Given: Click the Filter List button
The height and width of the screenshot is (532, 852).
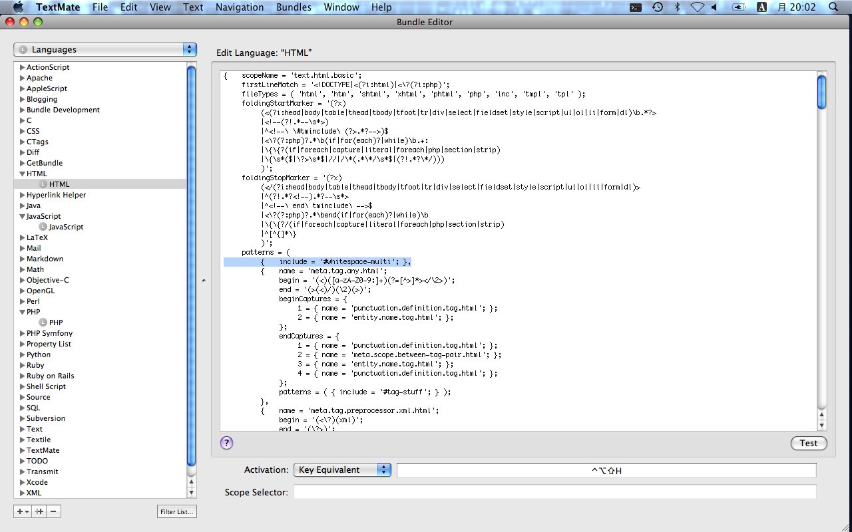Looking at the screenshot, I should tap(177, 511).
